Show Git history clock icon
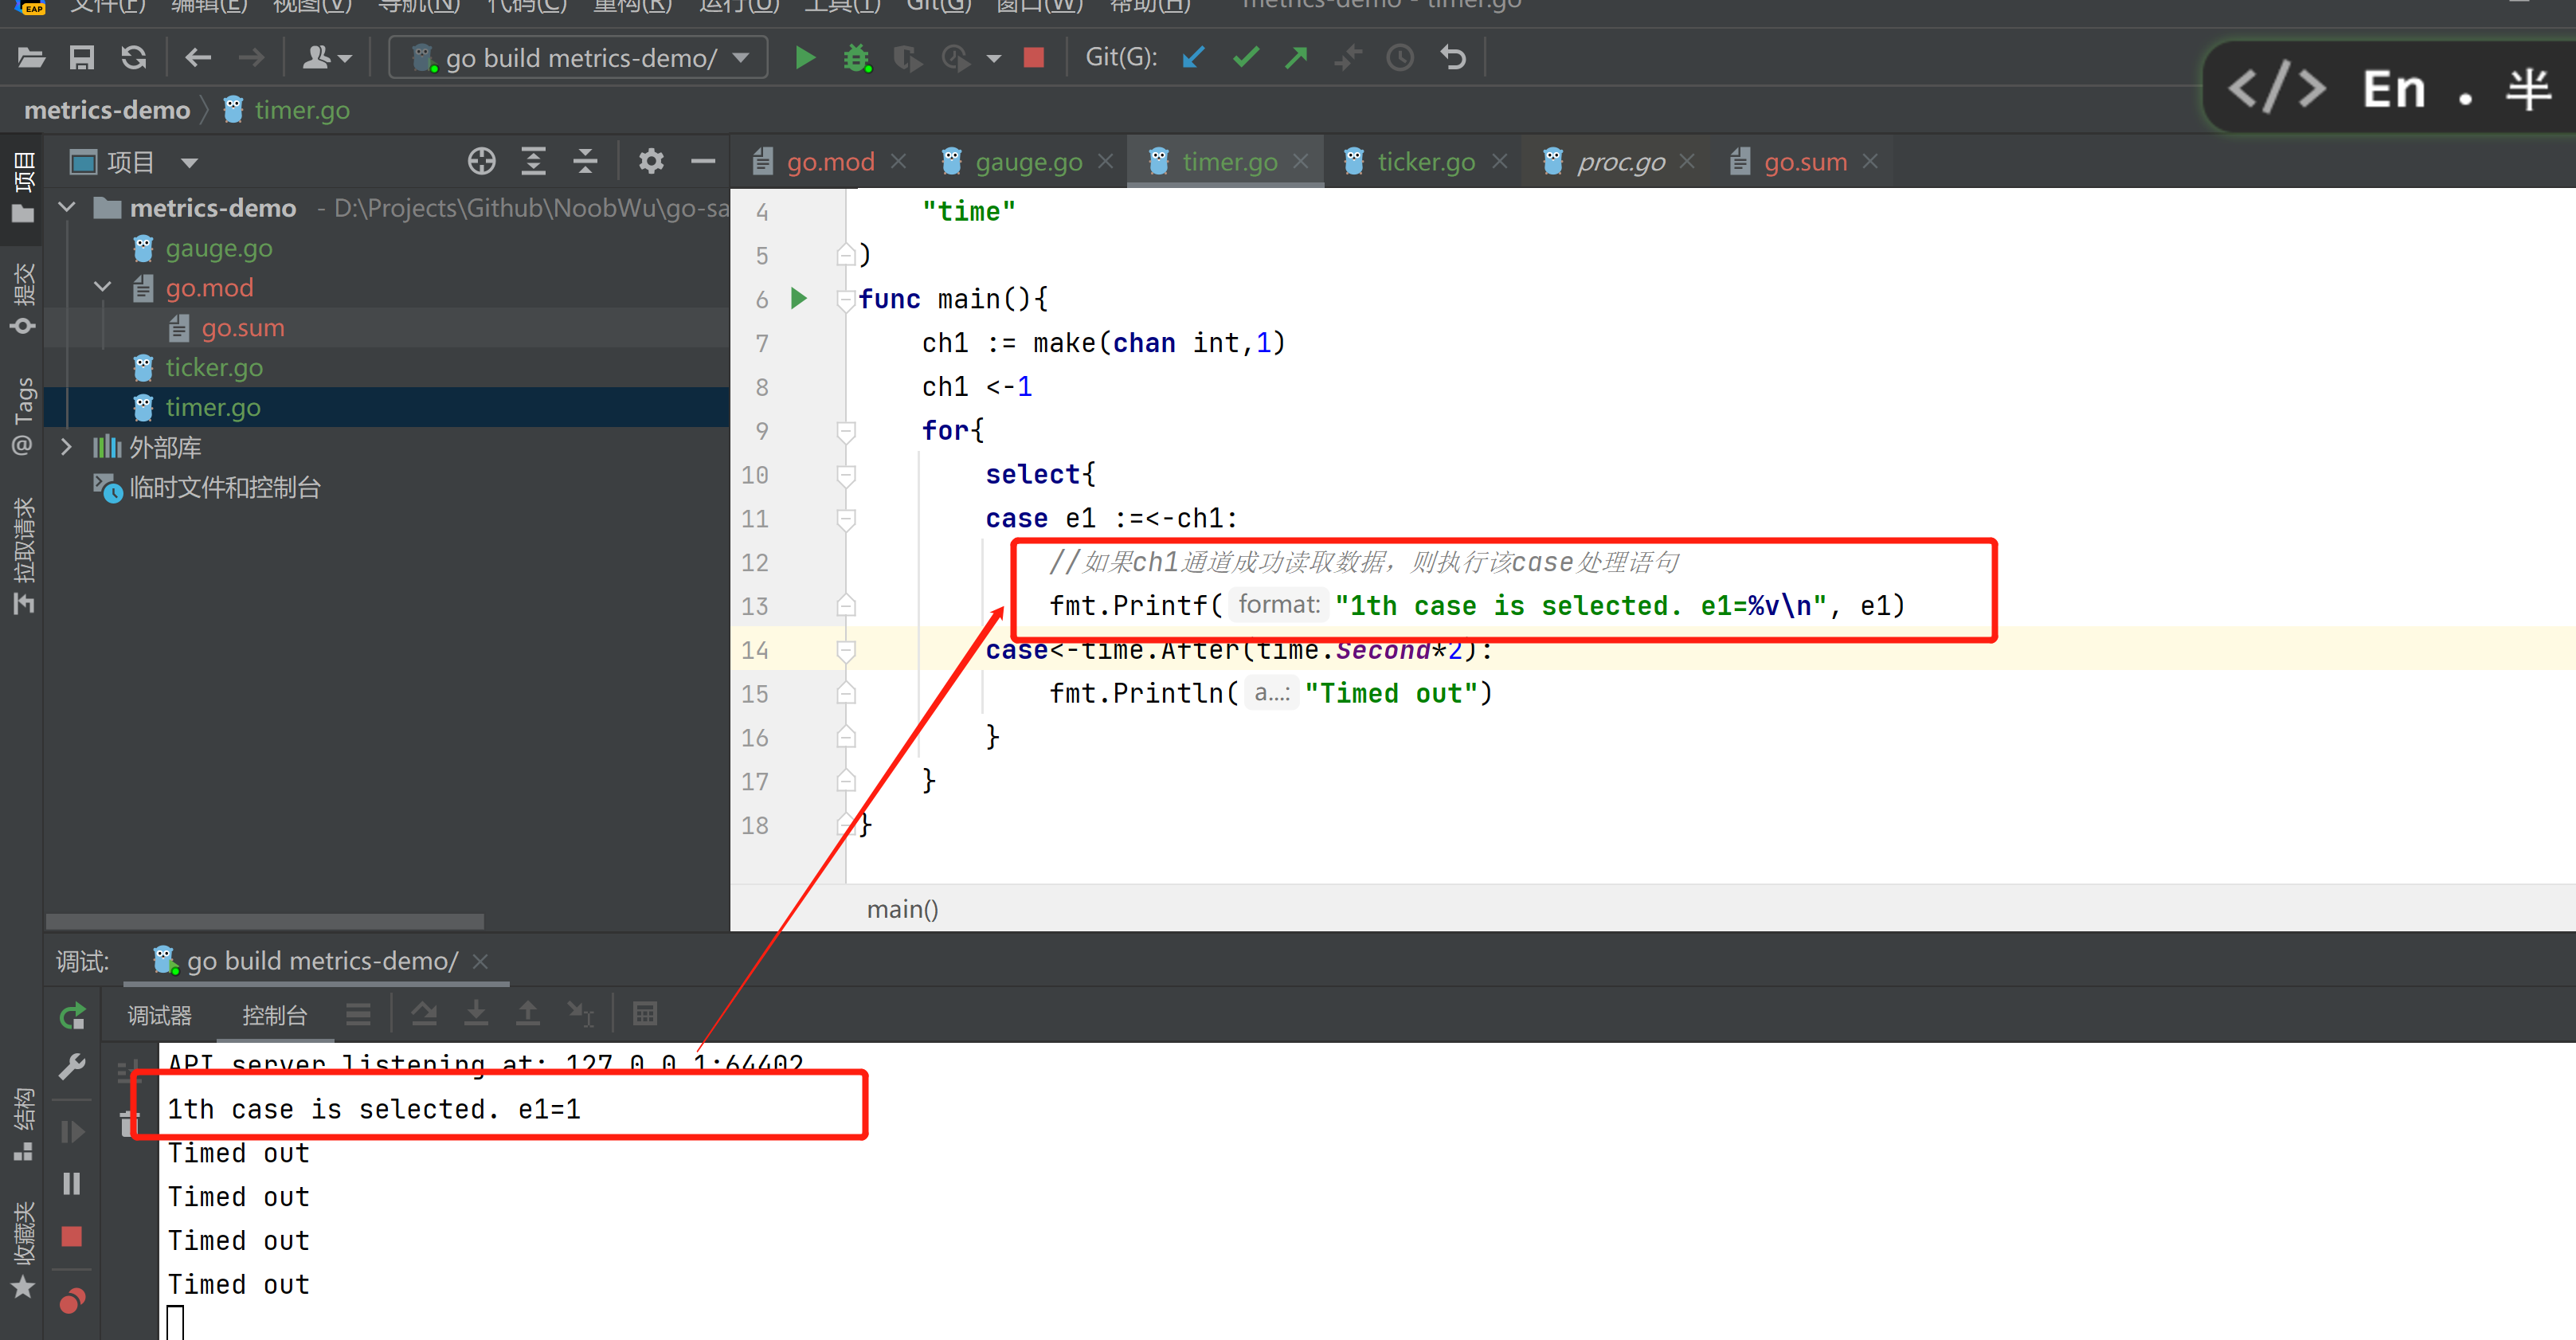 coord(1400,58)
